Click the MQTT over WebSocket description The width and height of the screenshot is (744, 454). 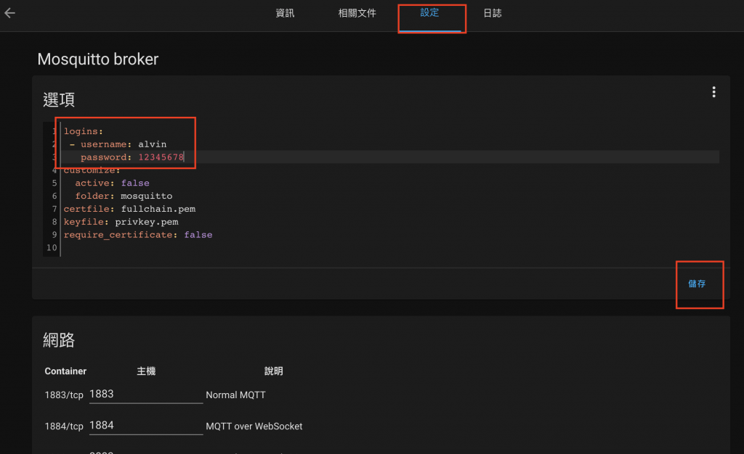tap(254, 426)
